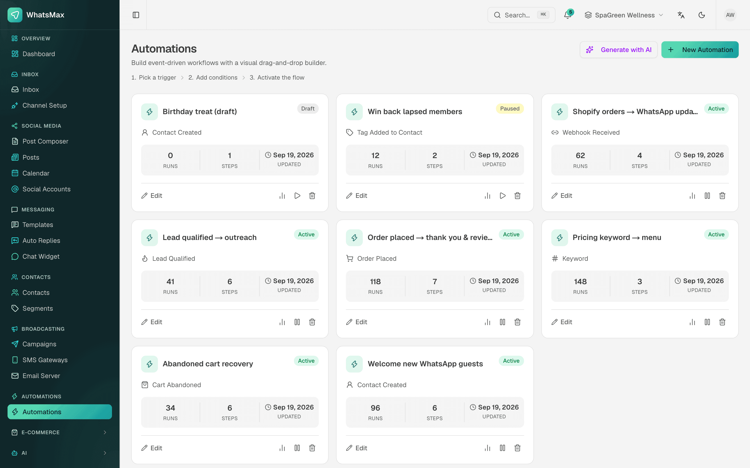Activate Birthday treat automation with play icon
The image size is (750, 468).
tap(297, 196)
